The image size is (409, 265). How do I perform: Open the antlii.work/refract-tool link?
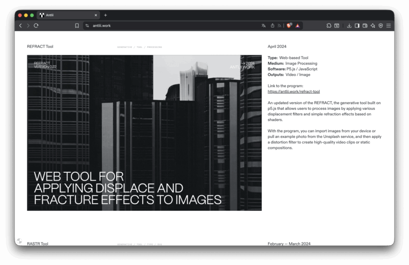pos(294,92)
